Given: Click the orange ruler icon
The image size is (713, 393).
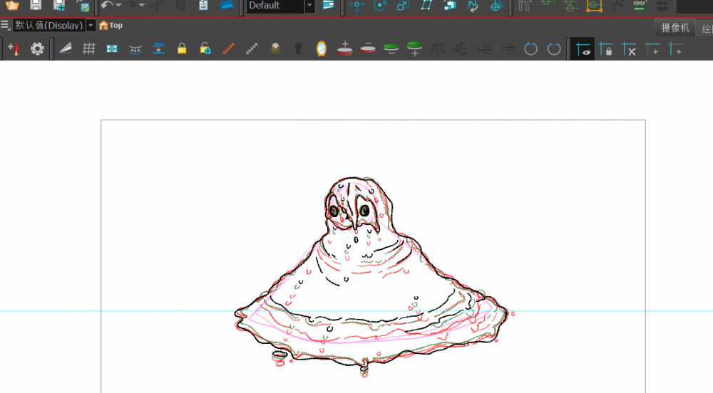Looking at the screenshot, I should point(228,49).
